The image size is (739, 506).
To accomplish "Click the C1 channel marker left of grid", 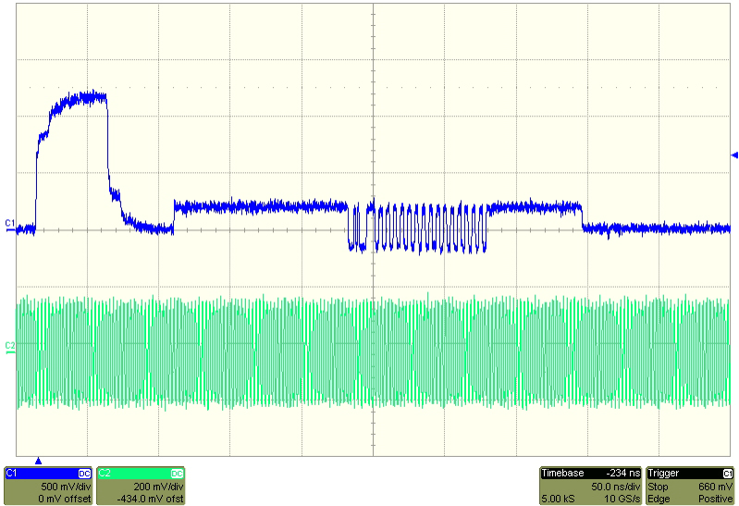I will tap(9, 224).
